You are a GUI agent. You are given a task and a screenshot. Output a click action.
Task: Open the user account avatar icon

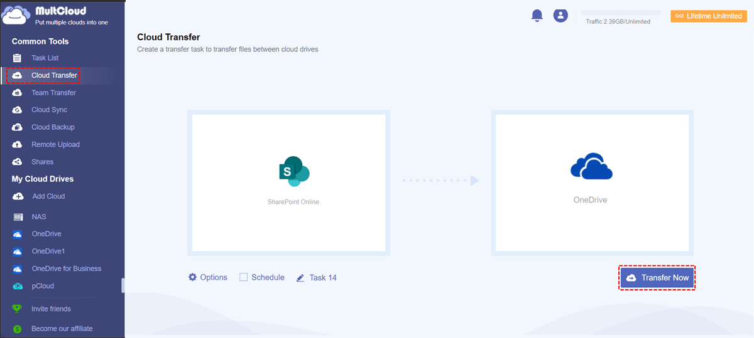pyautogui.click(x=560, y=15)
